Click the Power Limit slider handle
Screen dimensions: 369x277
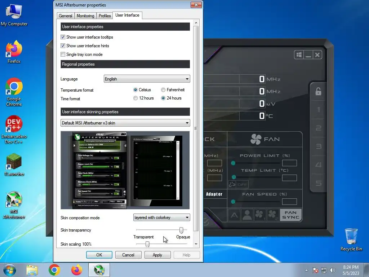tap(233, 163)
